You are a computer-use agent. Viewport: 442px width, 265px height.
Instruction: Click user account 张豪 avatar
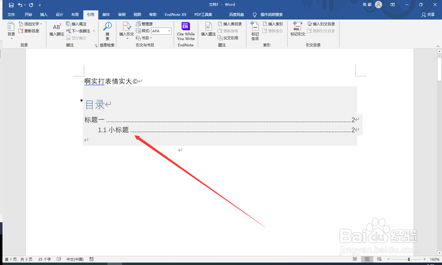379,5
